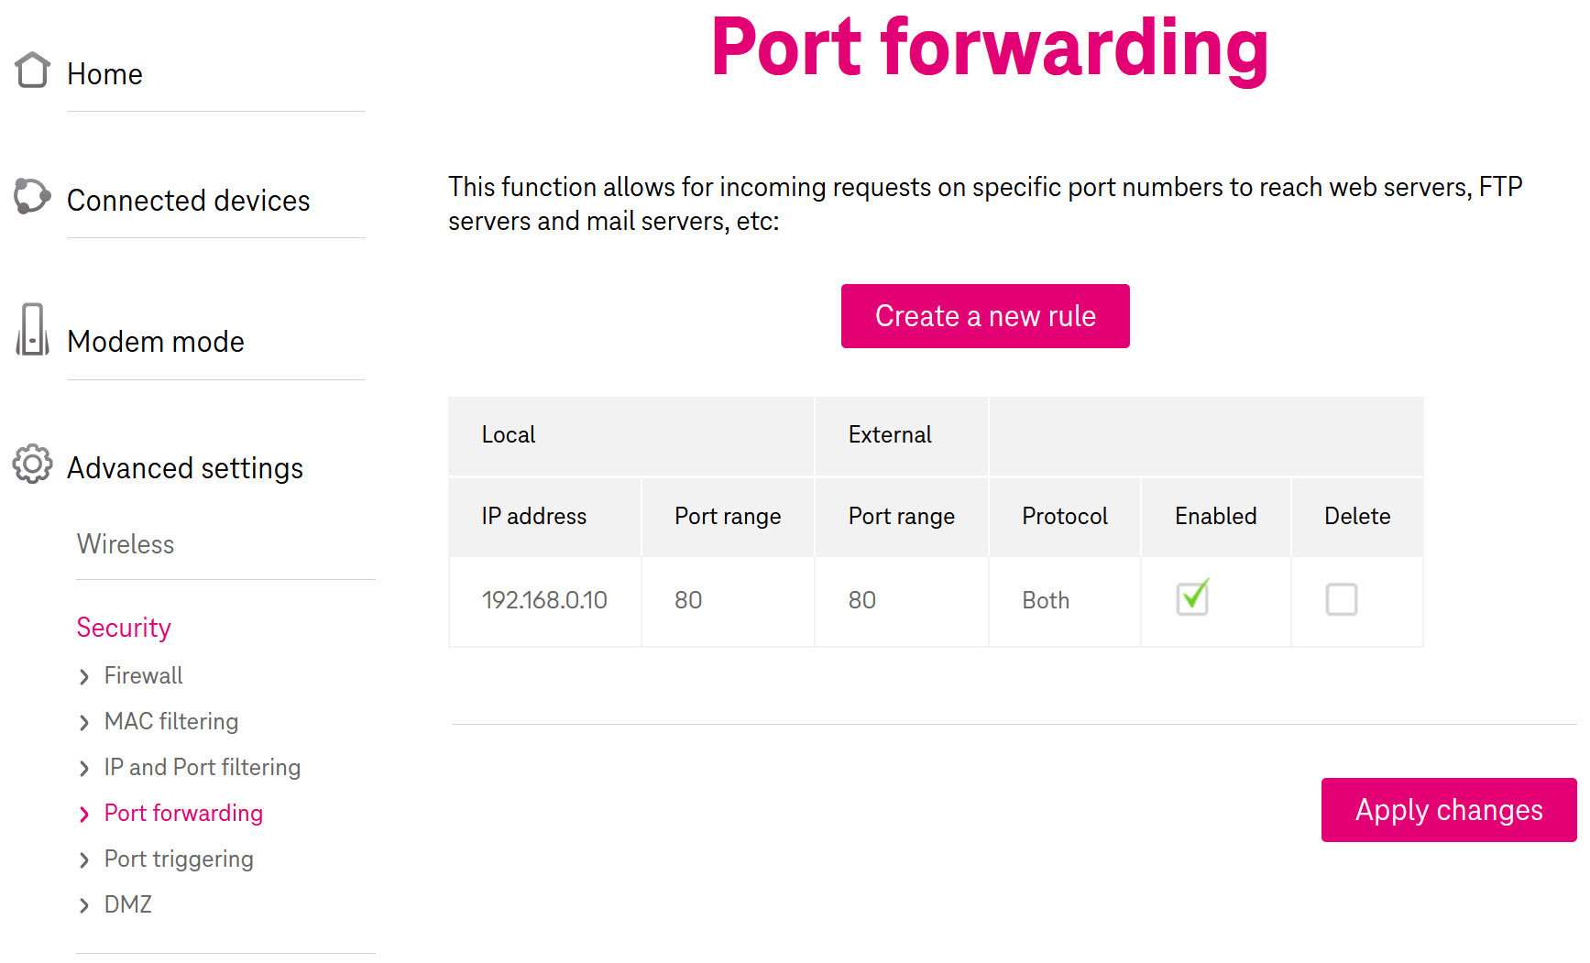This screenshot has width=1590, height=963.
Task: Go to IP and Port filtering
Action: tap(202, 767)
